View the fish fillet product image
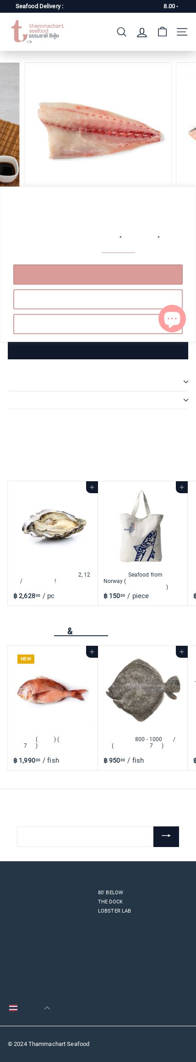Image resolution: width=196 pixels, height=1062 pixels. click(98, 124)
